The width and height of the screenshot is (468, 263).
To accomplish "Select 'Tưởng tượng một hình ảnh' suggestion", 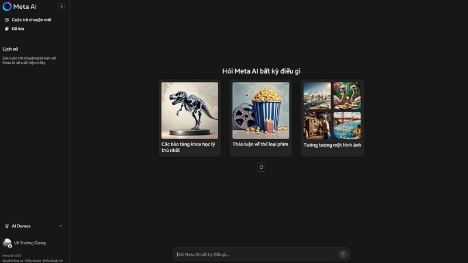I will pyautogui.click(x=332, y=145).
